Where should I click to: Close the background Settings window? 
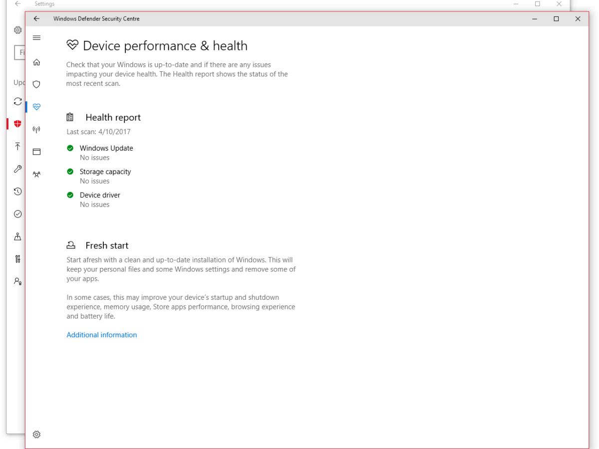[559, 3]
